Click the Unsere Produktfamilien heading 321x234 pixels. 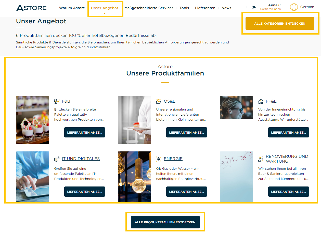coord(165,73)
